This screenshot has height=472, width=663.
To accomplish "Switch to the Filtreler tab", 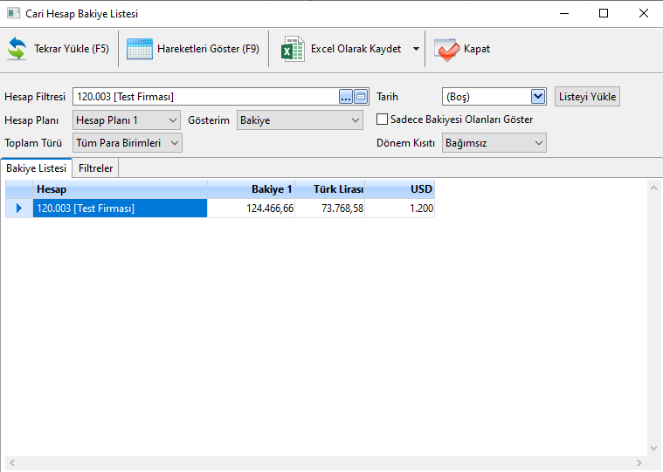I will pos(95,168).
